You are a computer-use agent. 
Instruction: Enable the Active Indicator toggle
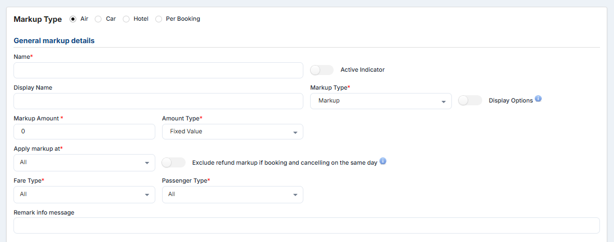click(322, 70)
